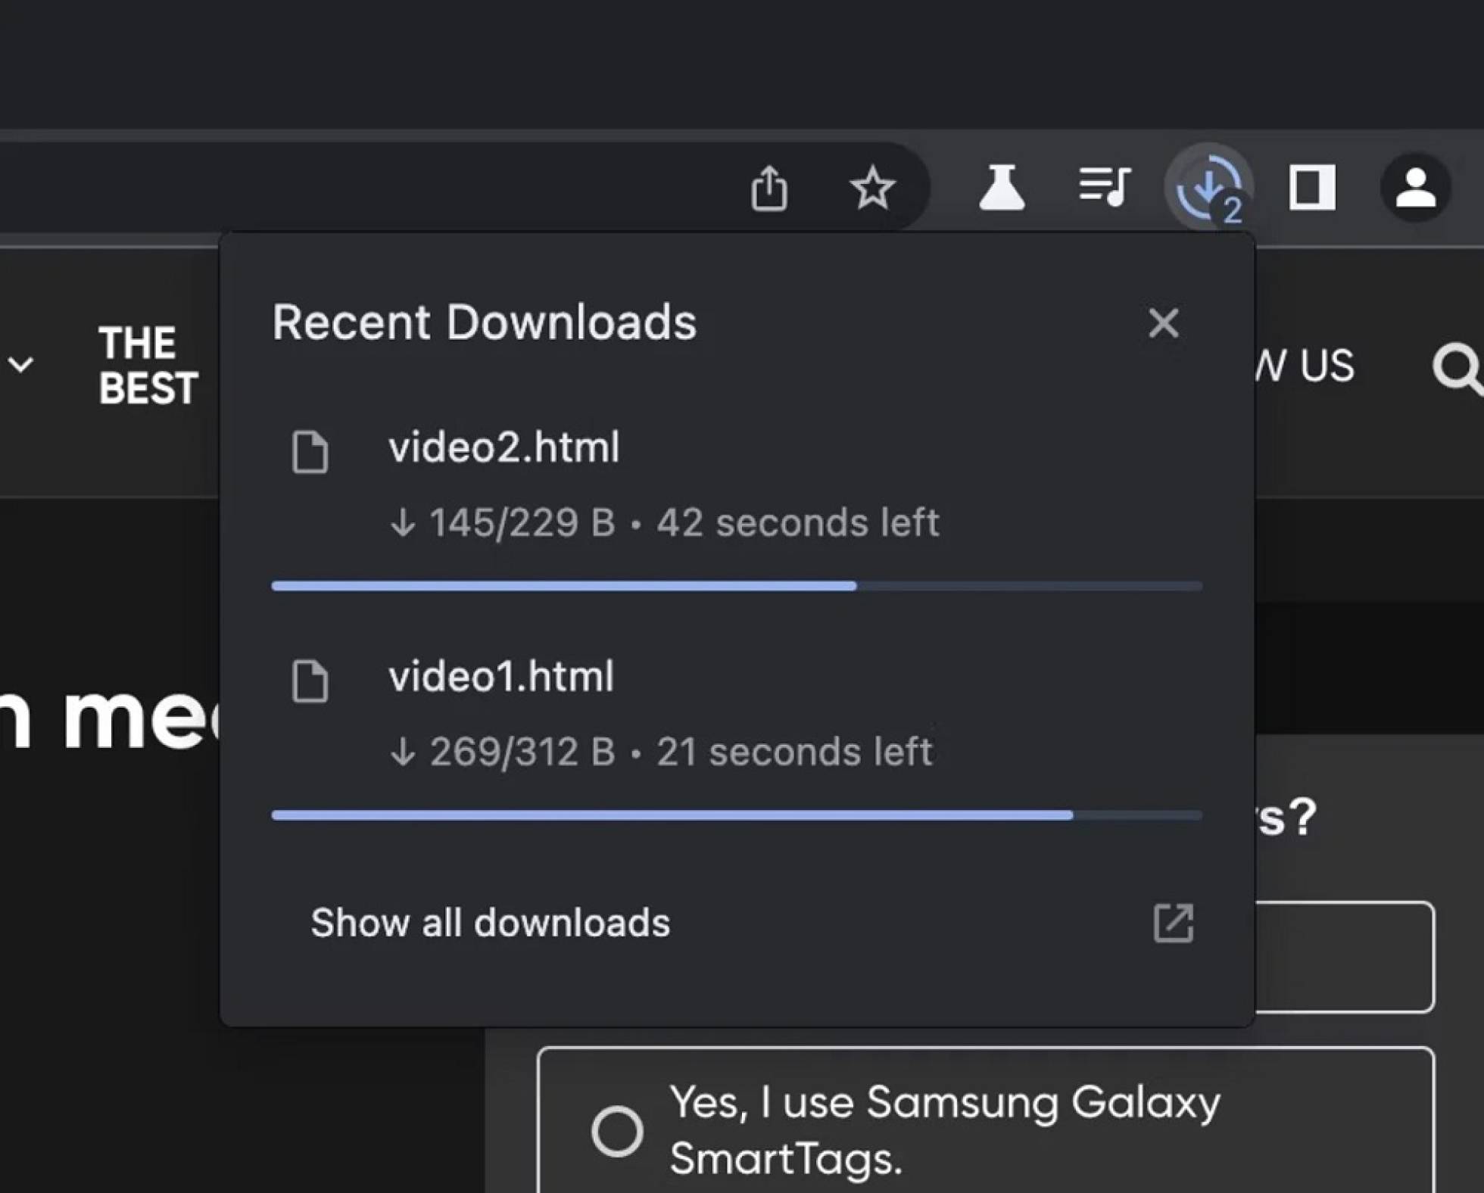1484x1193 pixels.
Task: Expand the chevron left of THE BEST
Action: tap(20, 365)
